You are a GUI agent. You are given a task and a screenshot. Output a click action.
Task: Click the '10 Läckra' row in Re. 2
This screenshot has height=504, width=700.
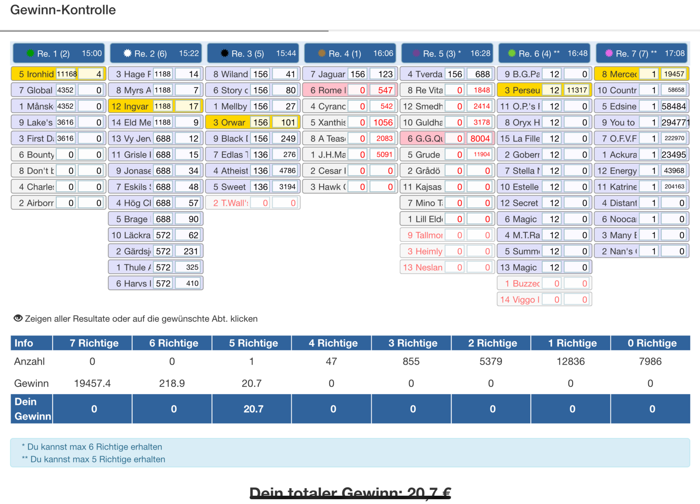coord(156,235)
